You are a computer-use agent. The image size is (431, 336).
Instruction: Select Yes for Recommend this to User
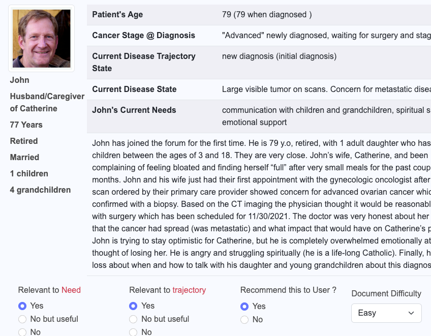(244, 307)
